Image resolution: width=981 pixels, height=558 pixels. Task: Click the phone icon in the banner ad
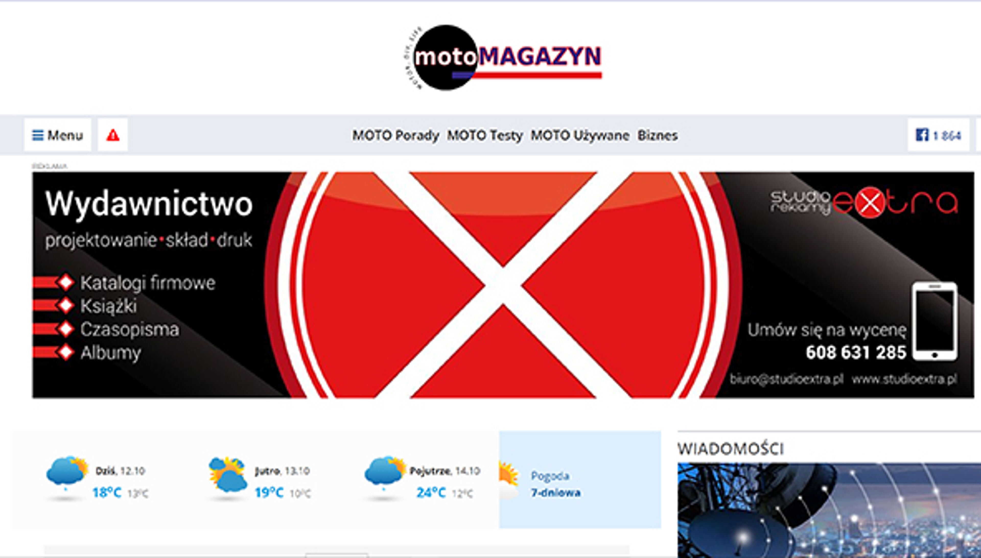935,321
